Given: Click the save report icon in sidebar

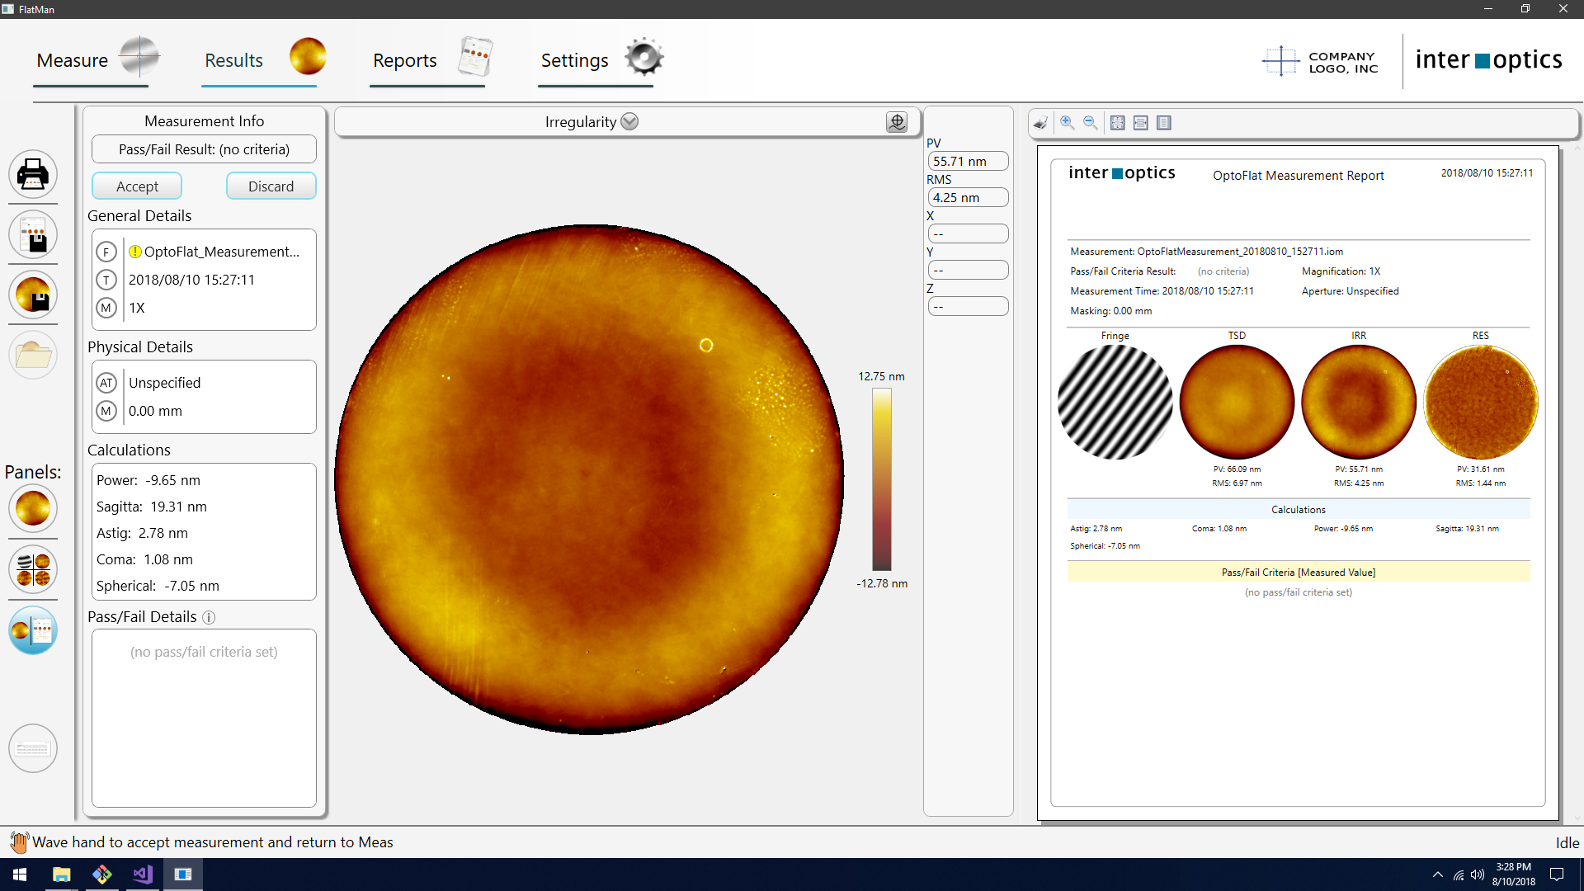Looking at the screenshot, I should tap(33, 235).
